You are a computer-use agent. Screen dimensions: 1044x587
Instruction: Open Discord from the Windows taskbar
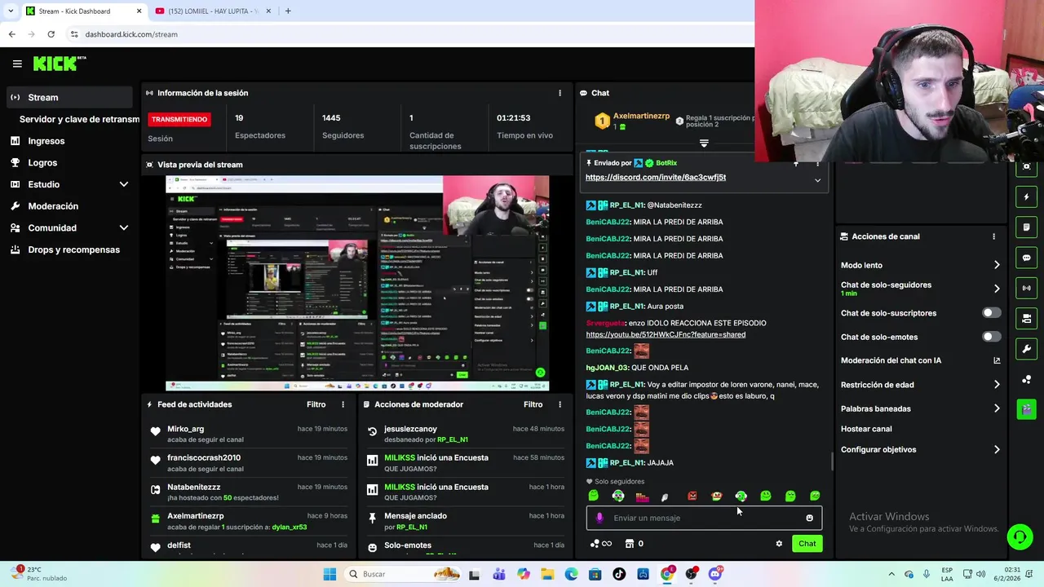[715, 574]
